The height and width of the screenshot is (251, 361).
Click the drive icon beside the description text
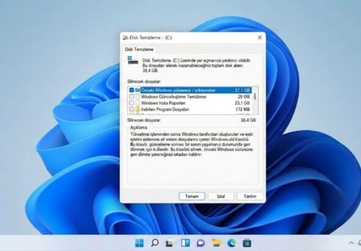[133, 61]
